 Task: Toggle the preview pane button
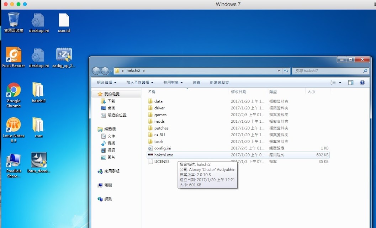pos(351,83)
